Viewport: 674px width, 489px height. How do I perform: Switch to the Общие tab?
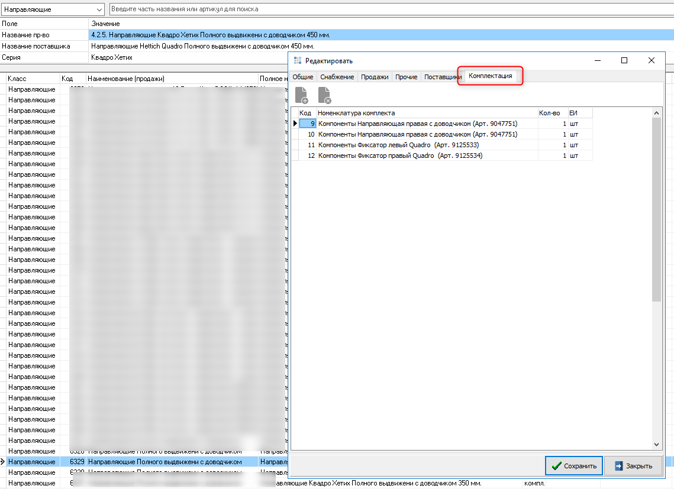302,77
